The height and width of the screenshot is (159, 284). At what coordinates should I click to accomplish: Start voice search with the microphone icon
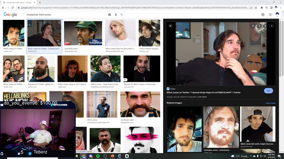coord(116,15)
